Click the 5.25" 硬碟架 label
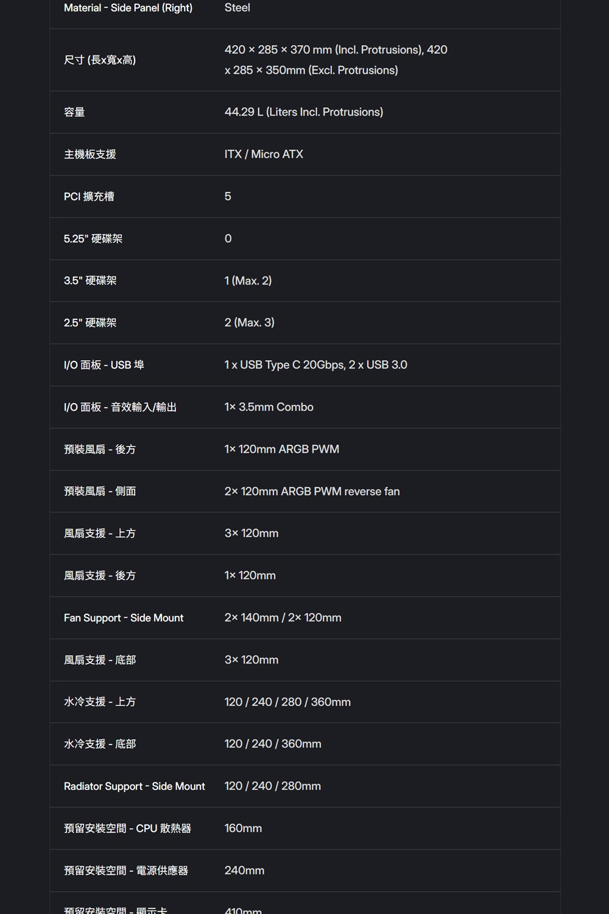 coord(93,238)
